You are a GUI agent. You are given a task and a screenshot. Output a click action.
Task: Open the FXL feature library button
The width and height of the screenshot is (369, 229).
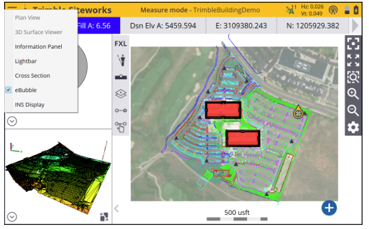tap(121, 43)
